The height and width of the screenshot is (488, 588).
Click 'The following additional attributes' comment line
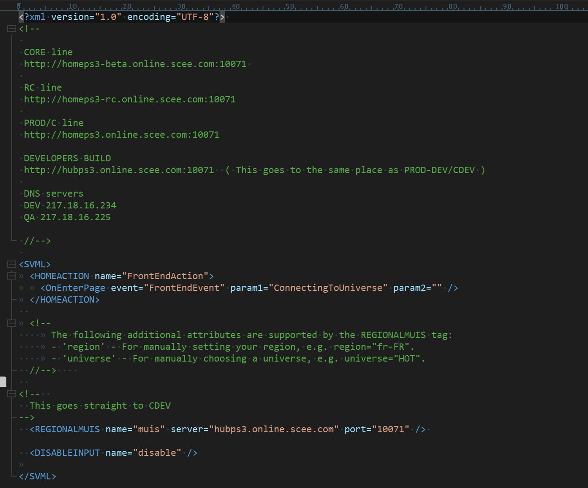tap(252, 335)
